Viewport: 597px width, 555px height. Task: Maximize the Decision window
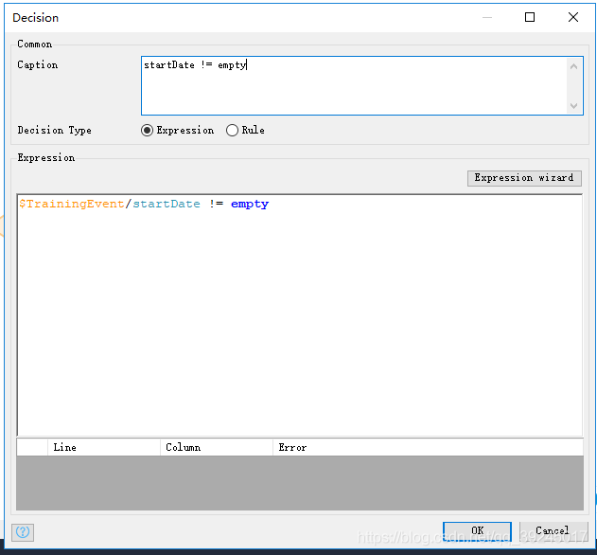pyautogui.click(x=530, y=17)
